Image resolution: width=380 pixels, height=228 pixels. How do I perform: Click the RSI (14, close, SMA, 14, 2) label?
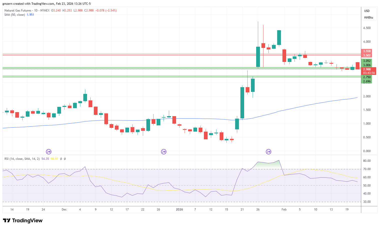coord(22,159)
